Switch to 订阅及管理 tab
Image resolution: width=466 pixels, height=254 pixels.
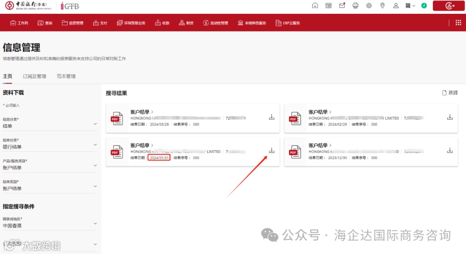(35, 76)
